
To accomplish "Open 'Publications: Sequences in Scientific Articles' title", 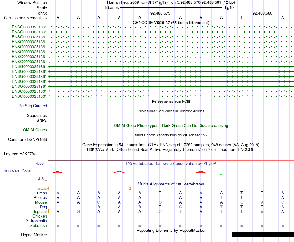I will (x=171, y=111).
